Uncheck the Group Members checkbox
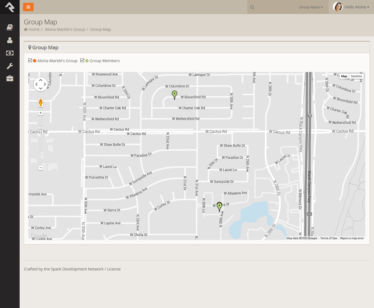 (82, 60)
